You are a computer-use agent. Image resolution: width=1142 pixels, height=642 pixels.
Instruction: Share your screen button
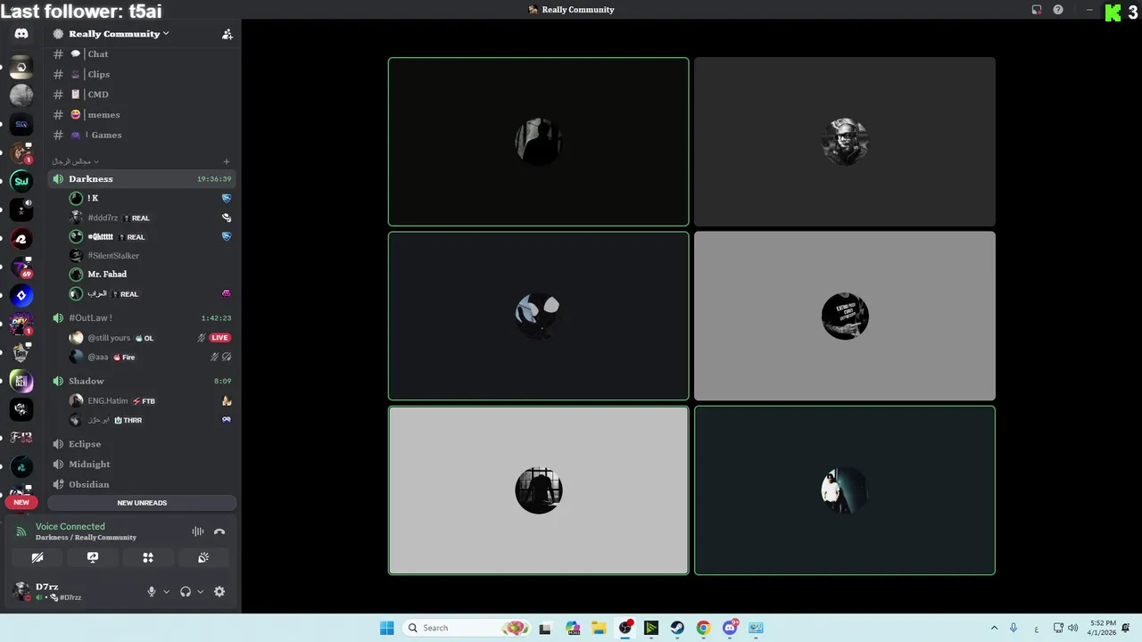[x=93, y=557]
